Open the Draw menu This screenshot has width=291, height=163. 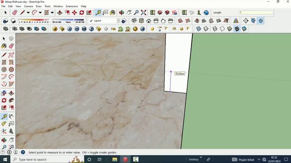tap(39, 6)
